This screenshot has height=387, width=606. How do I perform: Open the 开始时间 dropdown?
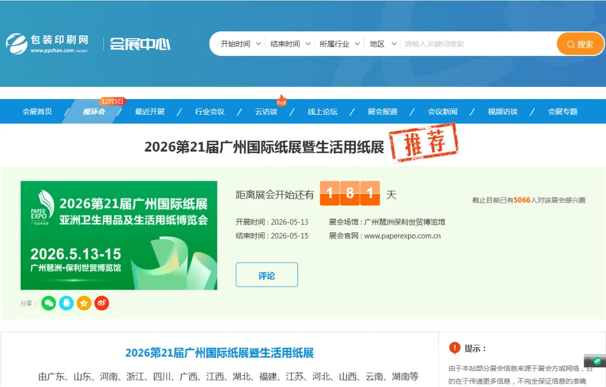coord(240,44)
